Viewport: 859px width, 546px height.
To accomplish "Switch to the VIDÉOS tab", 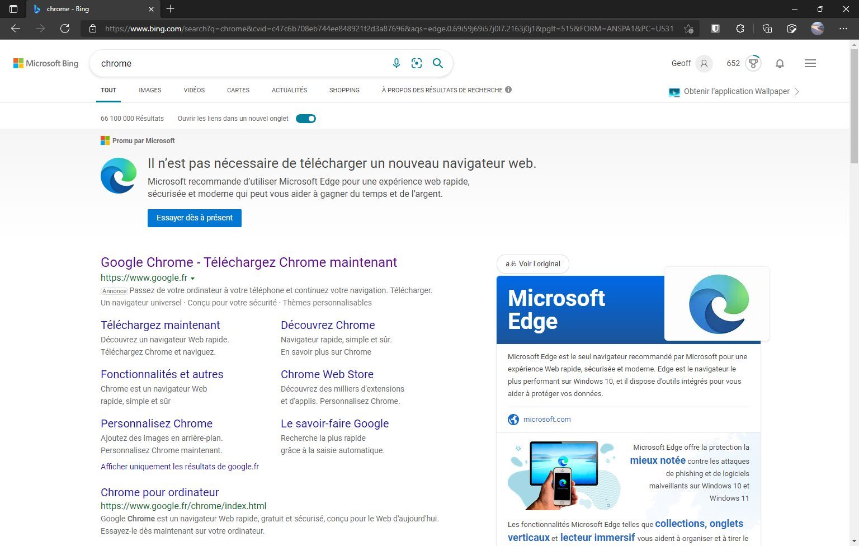I will pyautogui.click(x=194, y=90).
